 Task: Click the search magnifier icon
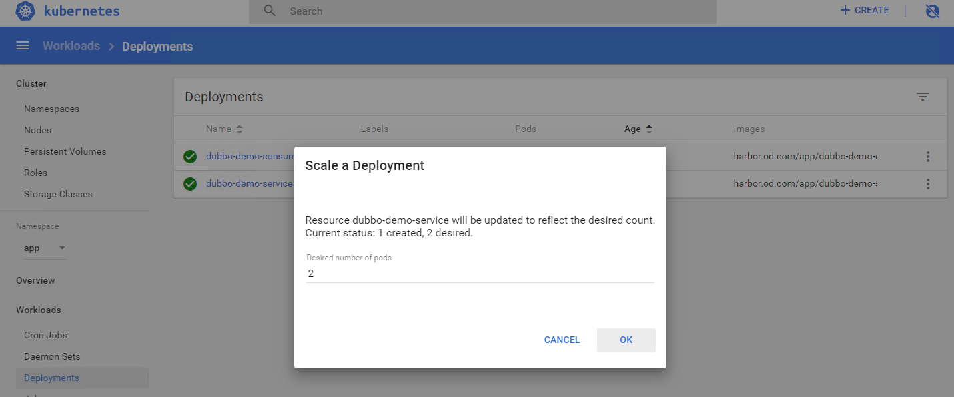(270, 11)
